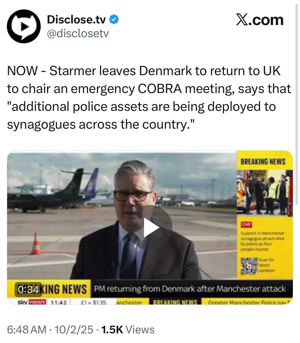
Task: Open the Disclose.tv account name
Action: (x=76, y=19)
